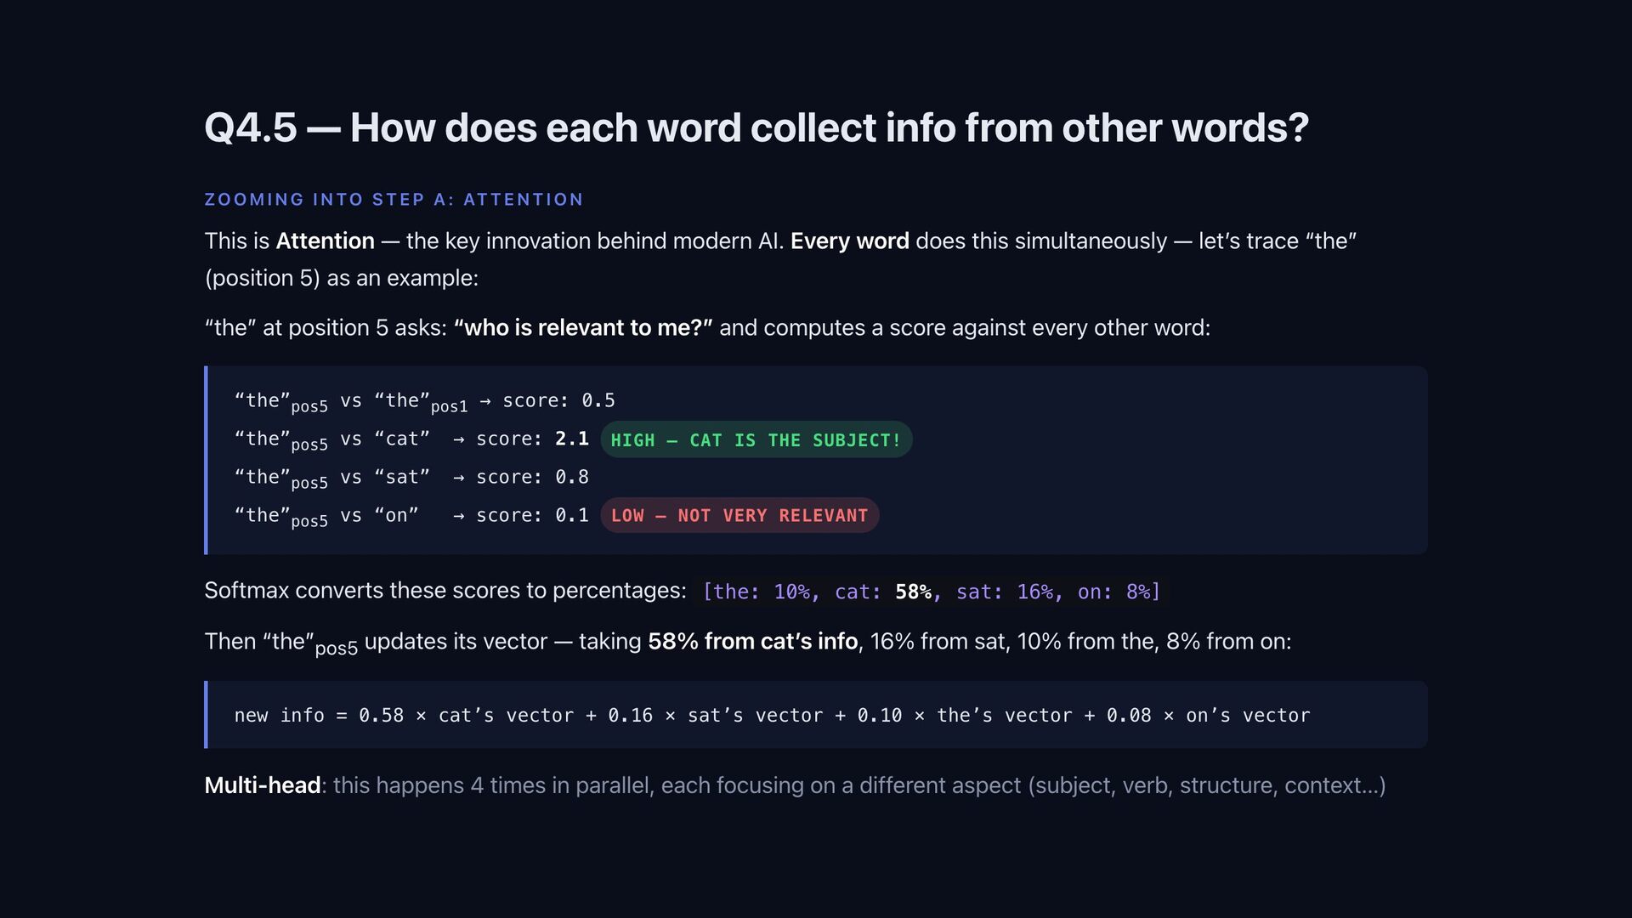Click the 'on' score 0.1 value
The width and height of the screenshot is (1632, 918).
571,515
